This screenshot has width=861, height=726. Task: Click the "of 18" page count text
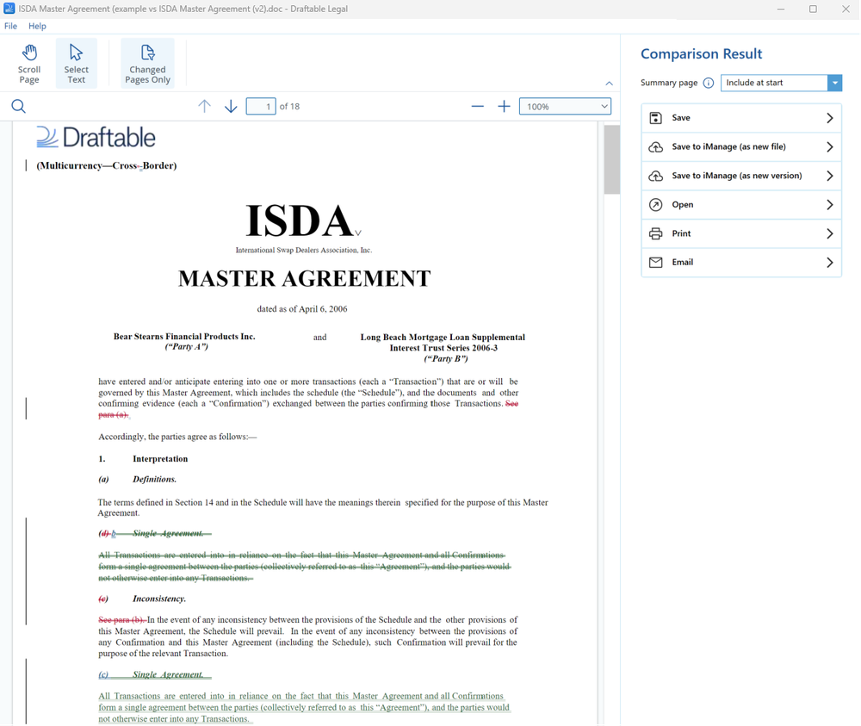[289, 107]
